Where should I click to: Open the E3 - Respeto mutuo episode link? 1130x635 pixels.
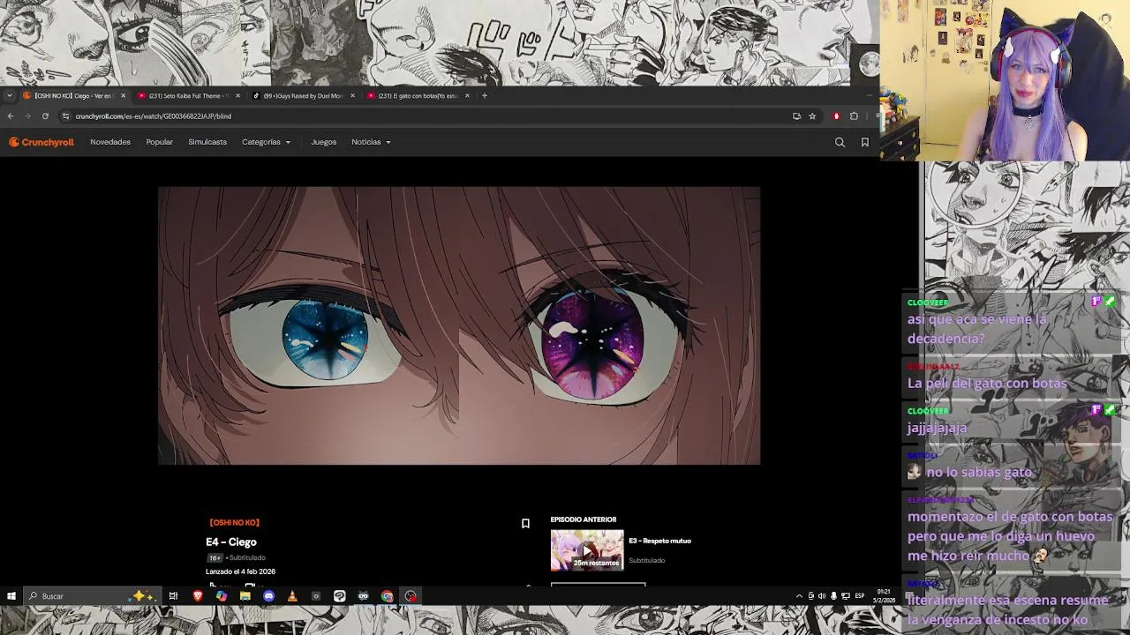click(x=659, y=541)
